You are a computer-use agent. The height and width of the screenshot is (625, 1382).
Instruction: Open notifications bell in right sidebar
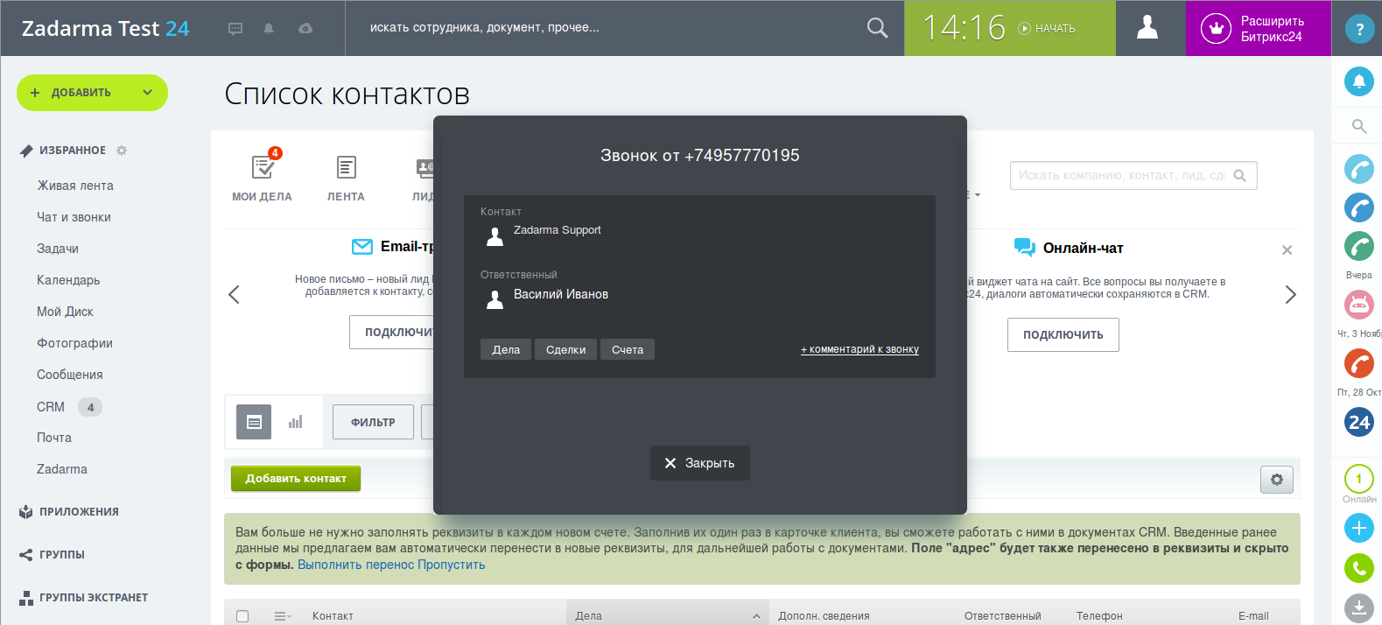pyautogui.click(x=1358, y=81)
